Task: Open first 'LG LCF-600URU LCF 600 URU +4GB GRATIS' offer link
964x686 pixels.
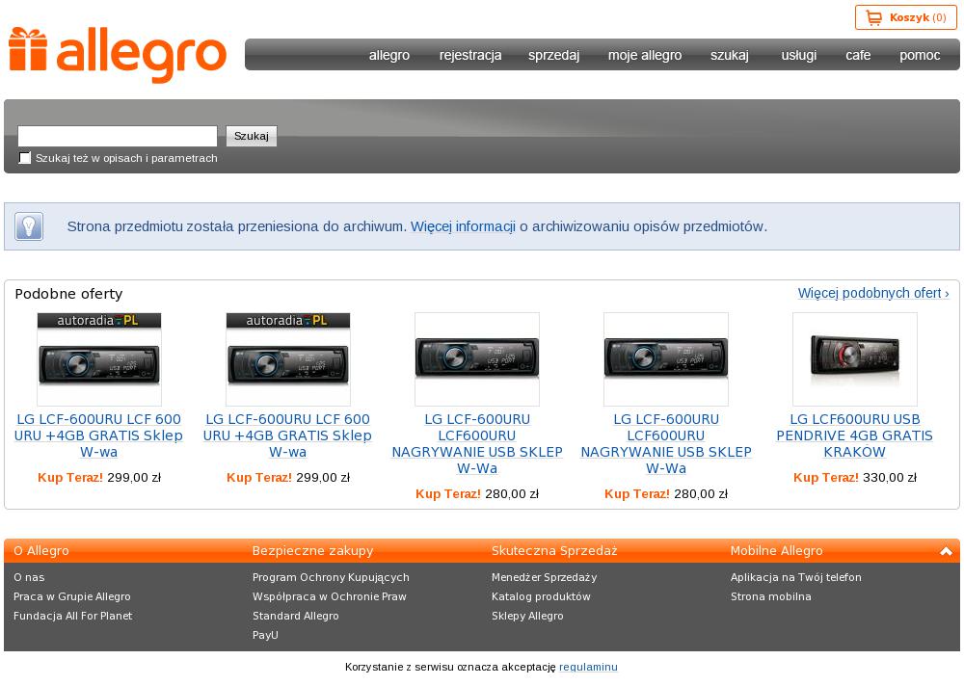Action: 99,435
